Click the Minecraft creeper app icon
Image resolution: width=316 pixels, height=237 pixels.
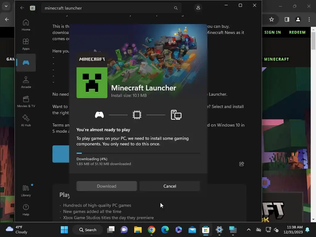pyautogui.click(x=92, y=83)
